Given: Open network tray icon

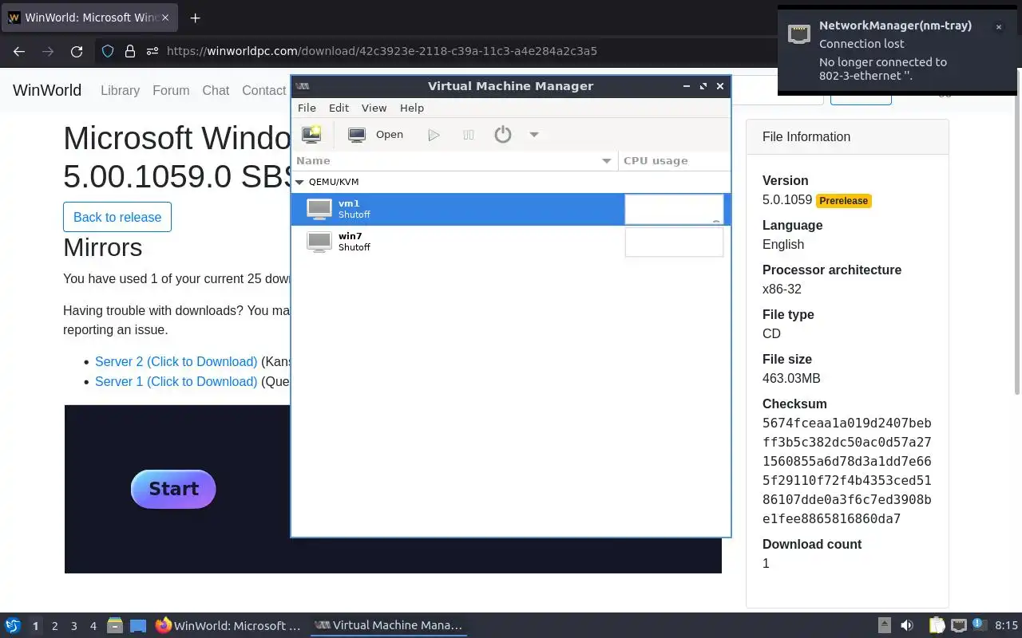Looking at the screenshot, I should coord(959,626).
